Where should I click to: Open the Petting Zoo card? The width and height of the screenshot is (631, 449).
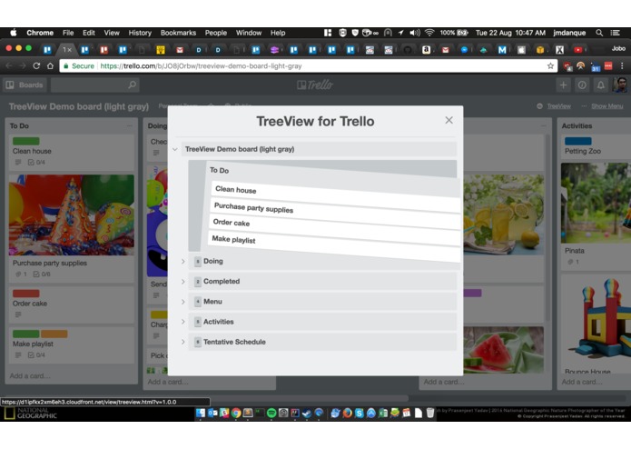(596, 146)
